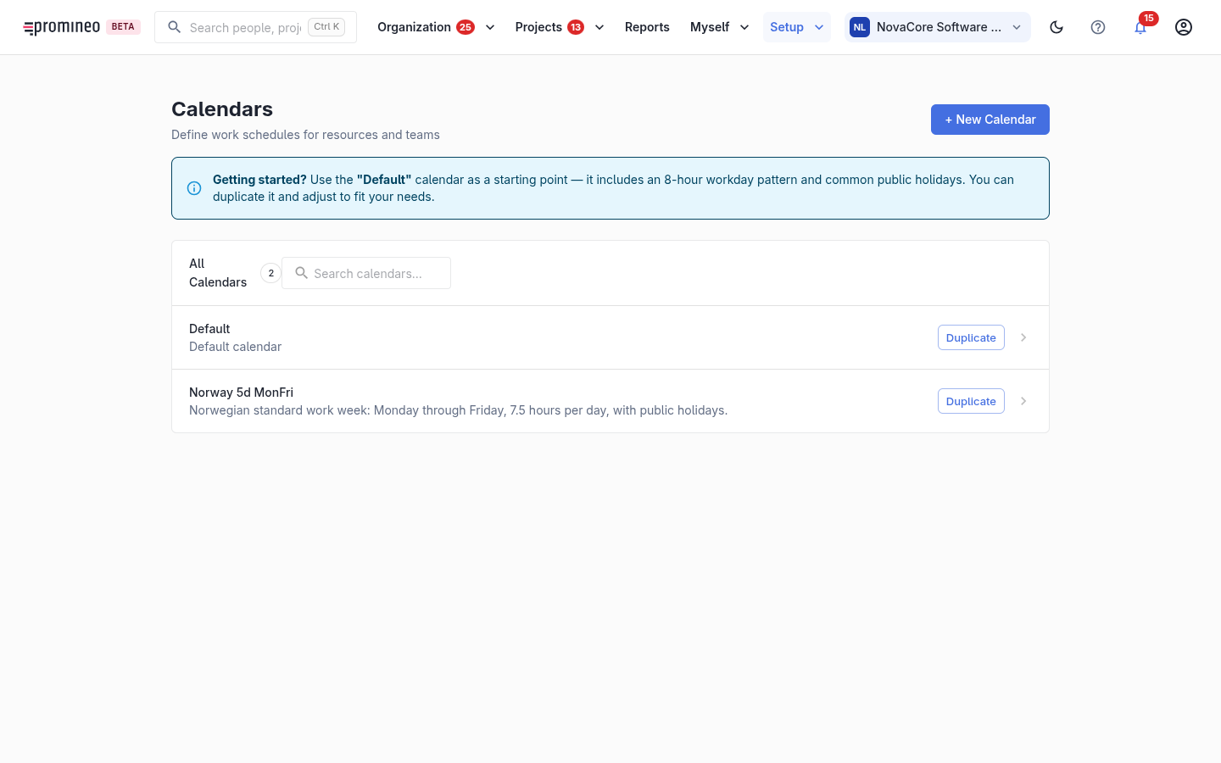Click the Default calendar description text
The width and height of the screenshot is (1221, 763).
click(235, 347)
